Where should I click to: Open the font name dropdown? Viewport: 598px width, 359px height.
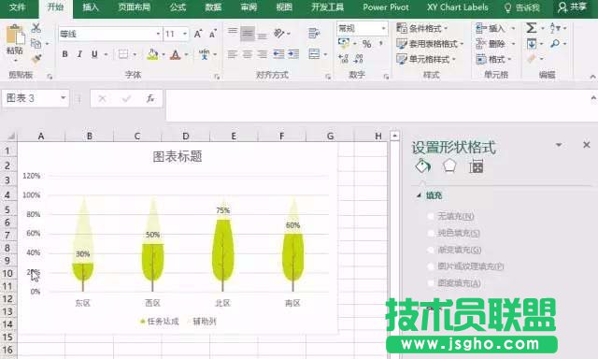click(158, 34)
